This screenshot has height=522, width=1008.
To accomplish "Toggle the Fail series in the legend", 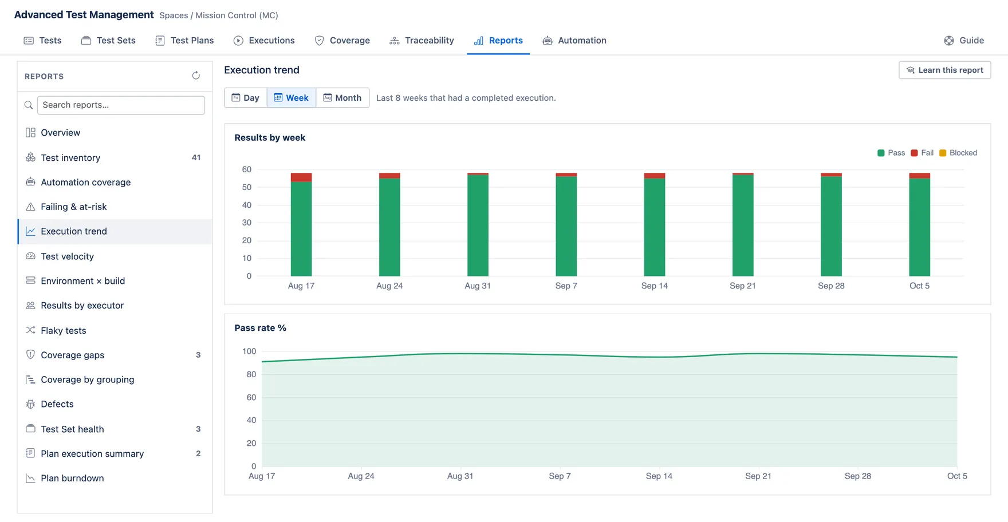I will pyautogui.click(x=922, y=153).
